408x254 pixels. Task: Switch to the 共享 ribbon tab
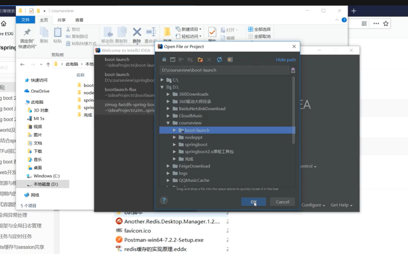62,20
